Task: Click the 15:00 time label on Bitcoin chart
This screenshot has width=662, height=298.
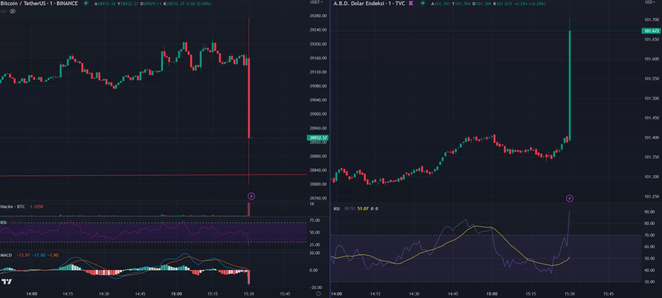Action: coord(176,294)
